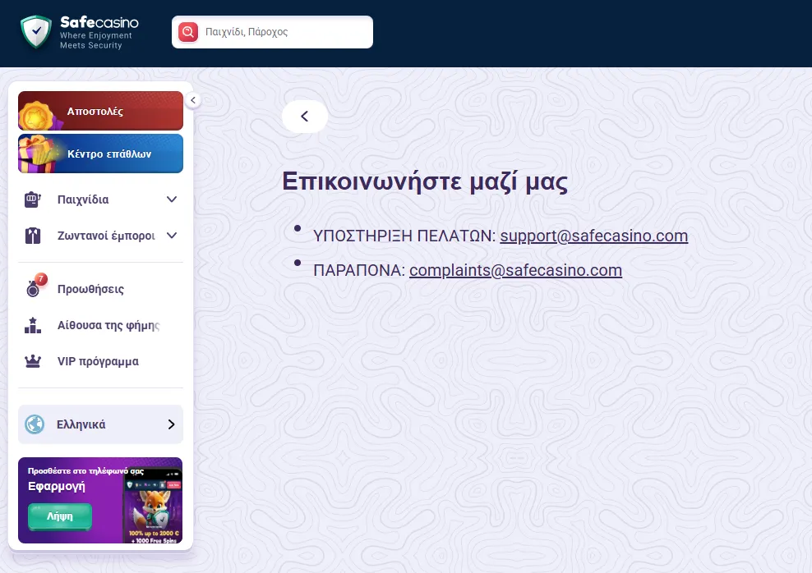This screenshot has width=812, height=573.
Task: Open the Προωθήσεις menu item
Action: click(90, 289)
